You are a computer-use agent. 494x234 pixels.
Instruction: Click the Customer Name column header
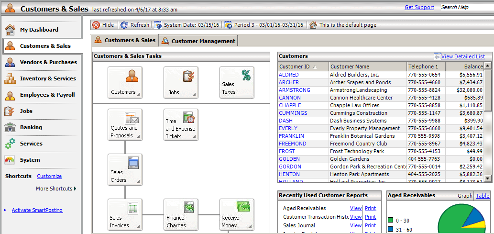[368, 67]
